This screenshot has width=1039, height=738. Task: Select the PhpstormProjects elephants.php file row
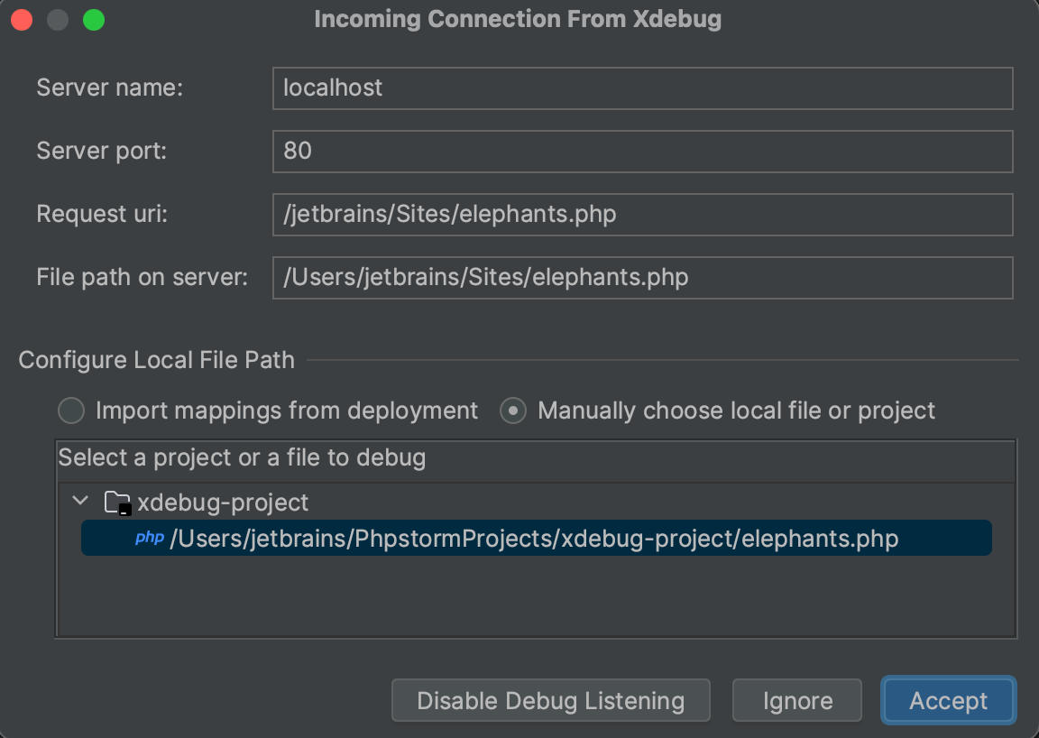(x=536, y=538)
